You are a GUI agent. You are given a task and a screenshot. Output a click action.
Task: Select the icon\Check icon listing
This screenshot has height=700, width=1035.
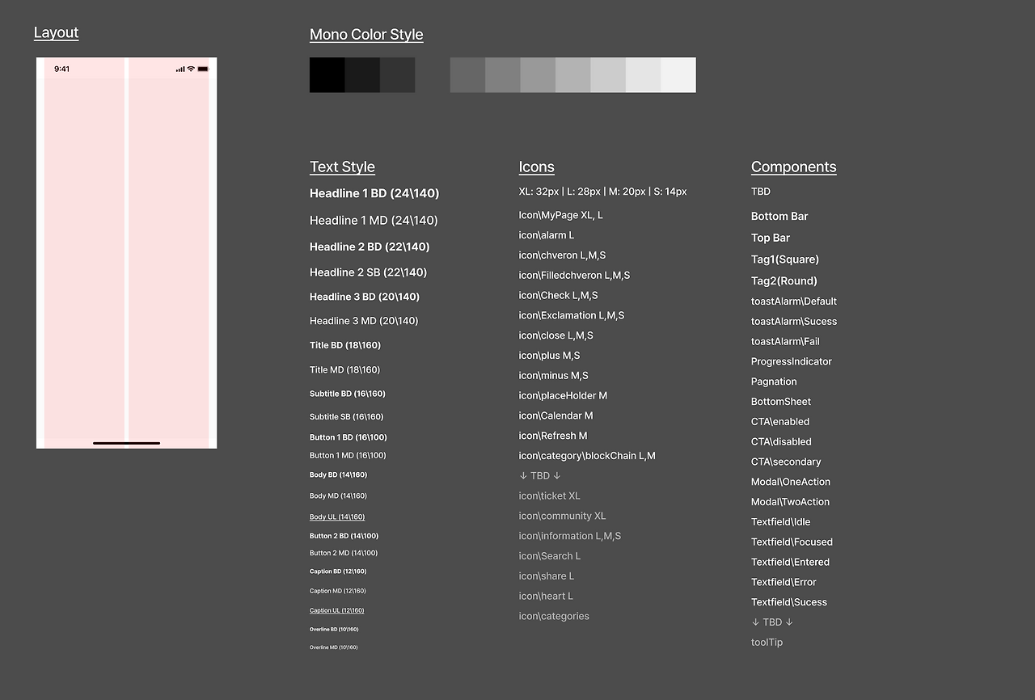tap(558, 295)
